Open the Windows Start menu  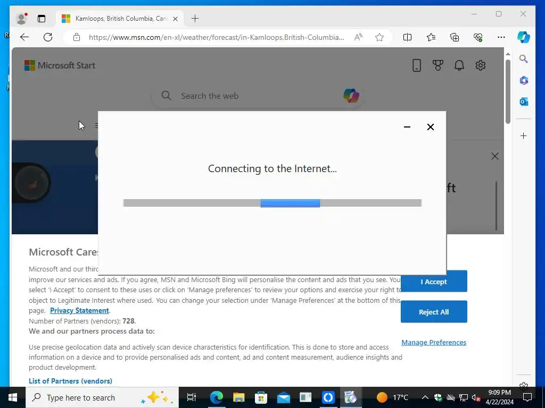[13, 397]
